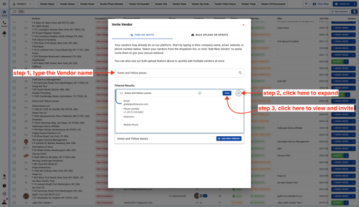The image size is (359, 207).
Task: Select checkbox for Green Grass LLC row
Action: click(x=14, y=107)
